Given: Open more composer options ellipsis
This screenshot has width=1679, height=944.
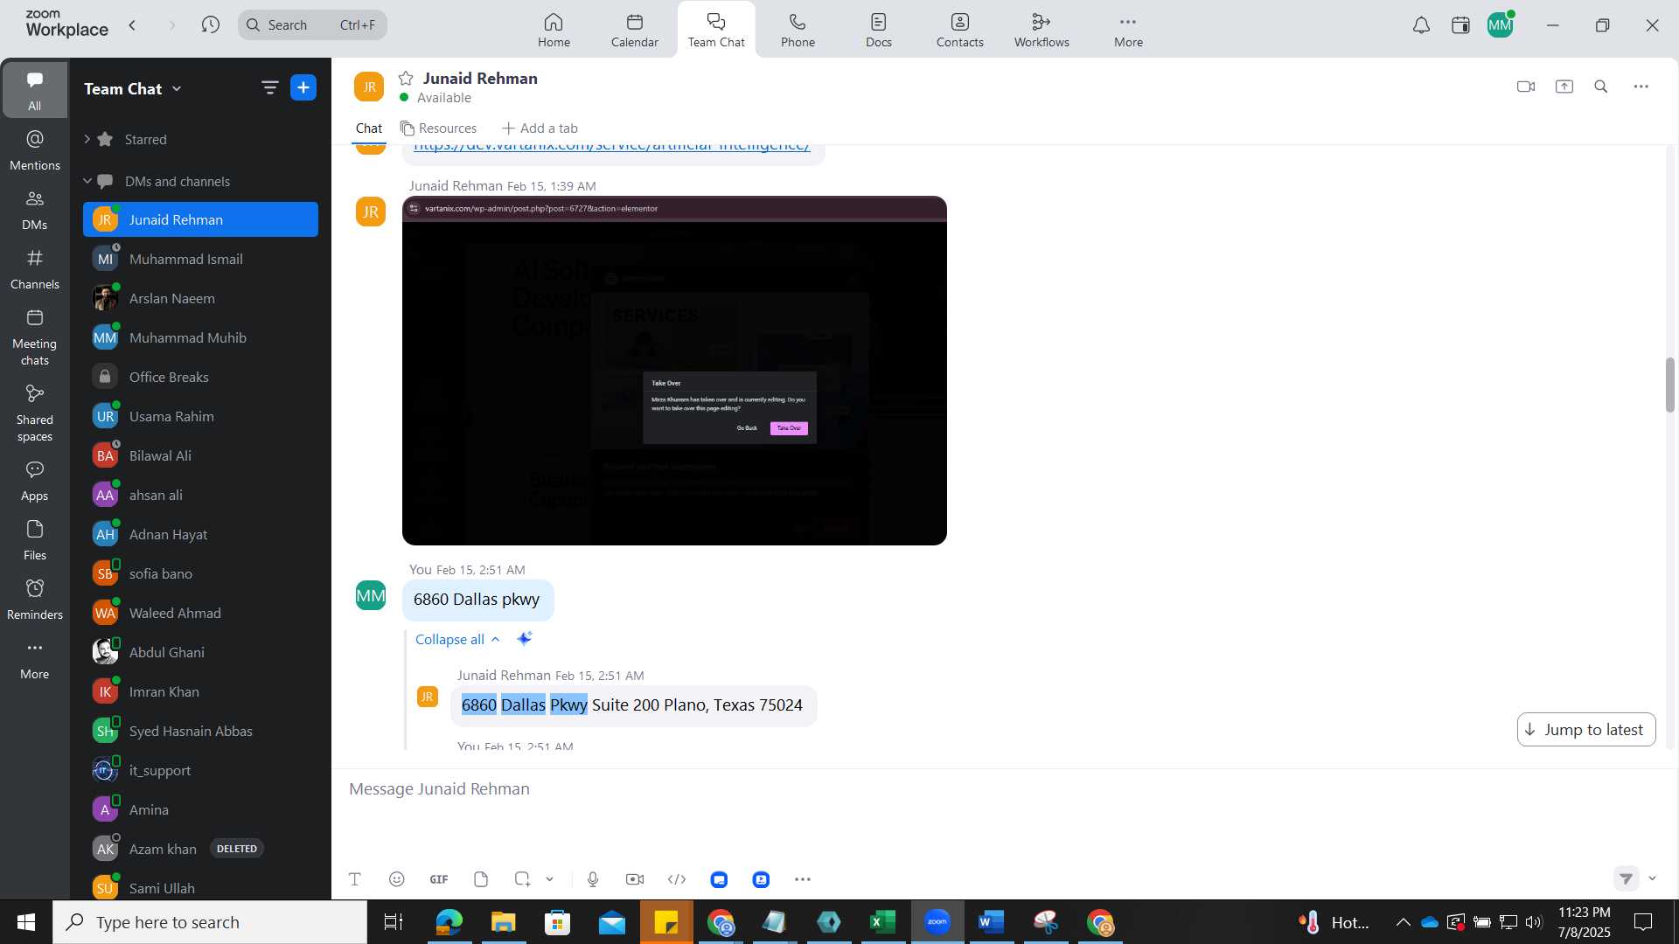Looking at the screenshot, I should click(803, 879).
